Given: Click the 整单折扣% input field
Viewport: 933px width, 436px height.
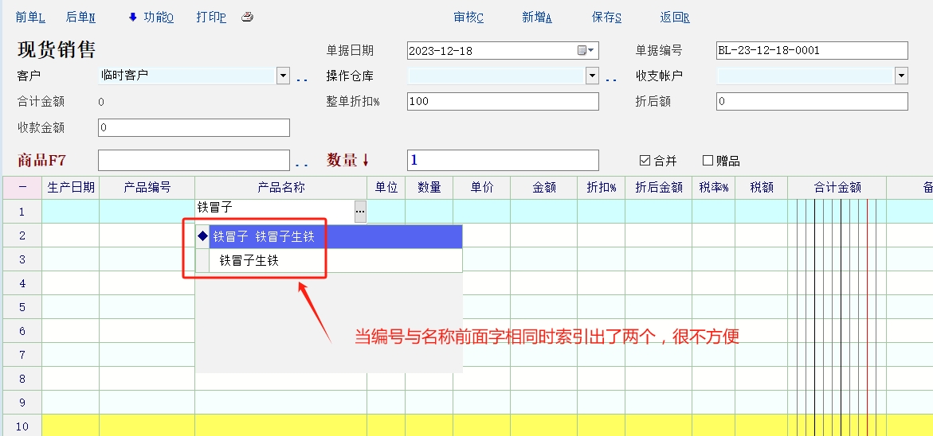Looking at the screenshot, I should 502,102.
